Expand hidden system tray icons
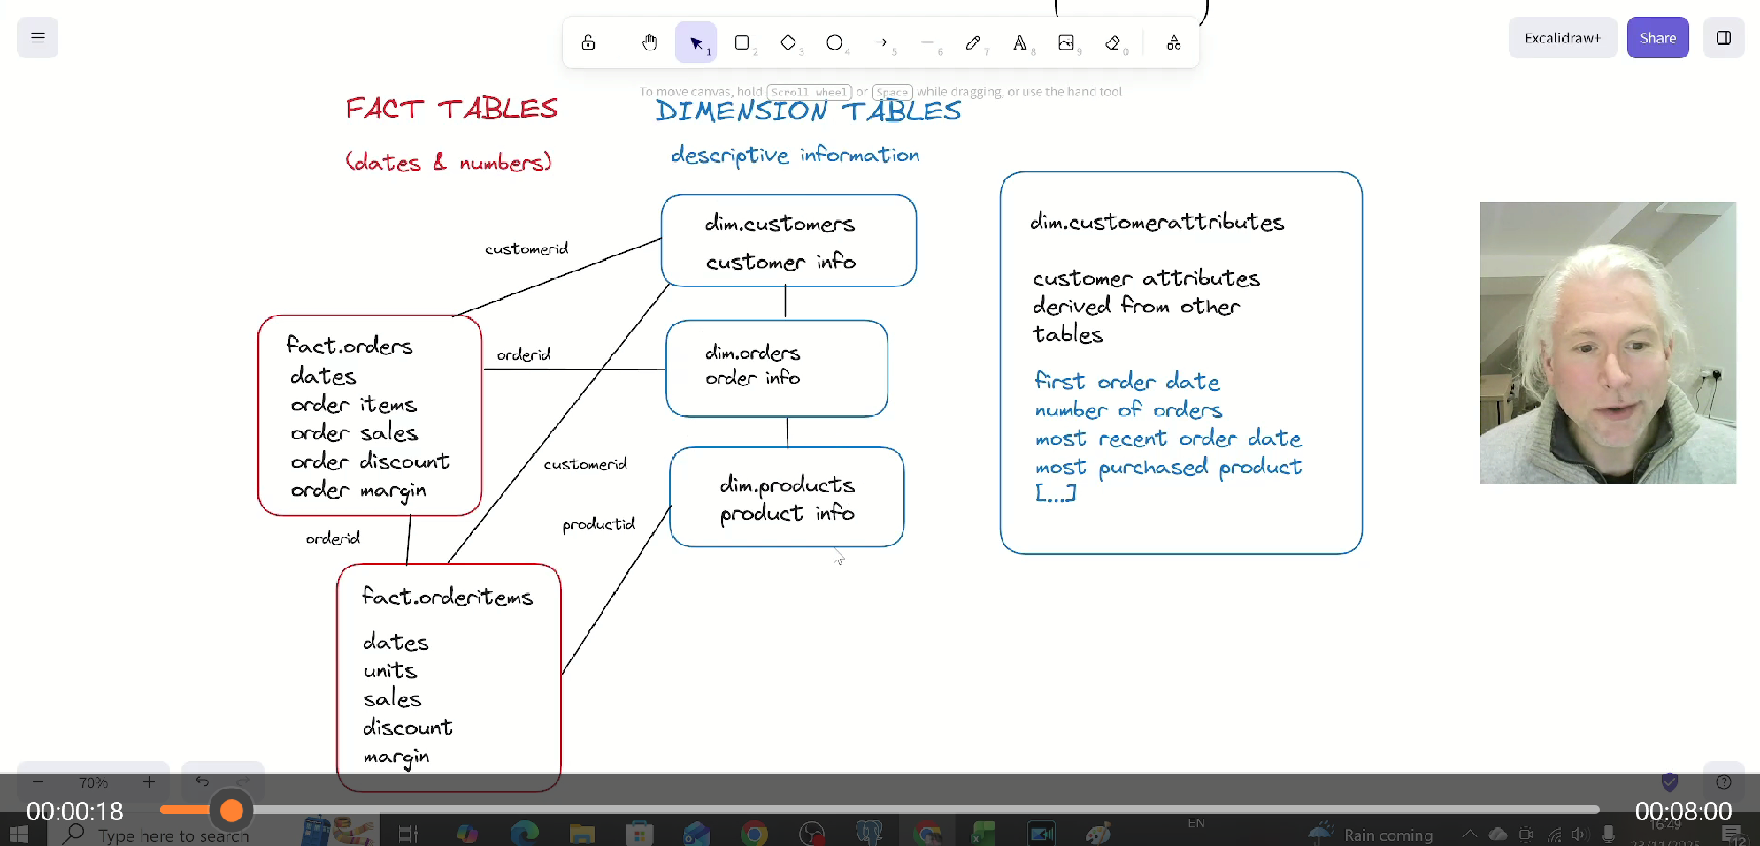 pyautogui.click(x=1469, y=832)
